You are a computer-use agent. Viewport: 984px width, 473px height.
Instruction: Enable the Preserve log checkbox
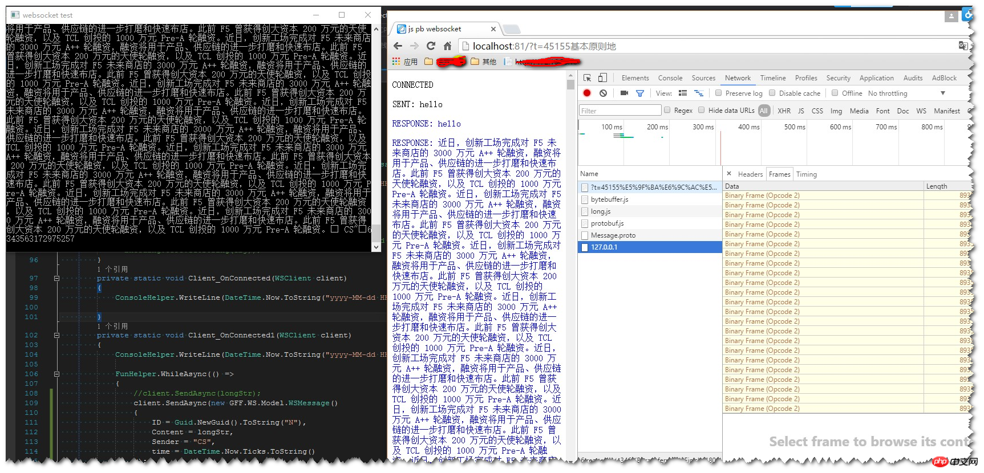point(718,93)
